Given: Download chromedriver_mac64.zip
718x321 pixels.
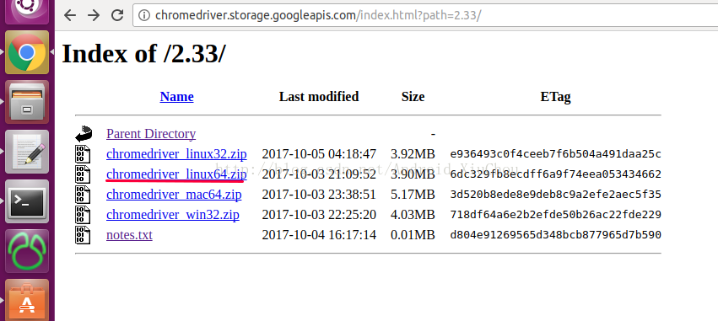Looking at the screenshot, I should pyautogui.click(x=174, y=195).
